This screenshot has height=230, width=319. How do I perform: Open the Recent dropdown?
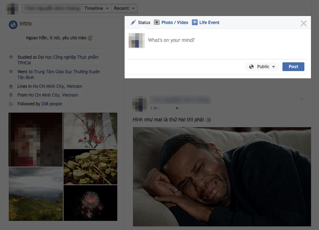pyautogui.click(x=124, y=8)
